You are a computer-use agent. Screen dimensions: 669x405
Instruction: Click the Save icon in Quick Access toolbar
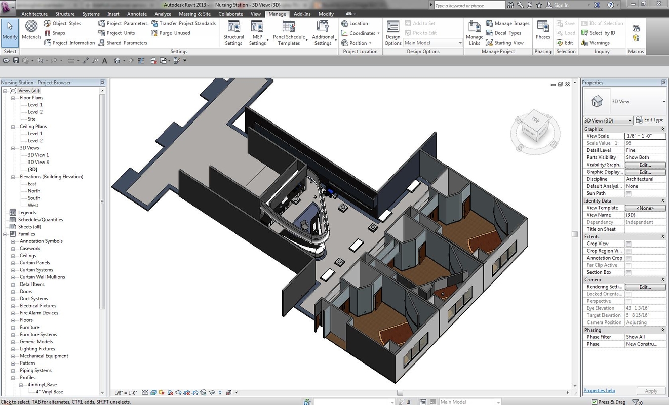click(15, 60)
